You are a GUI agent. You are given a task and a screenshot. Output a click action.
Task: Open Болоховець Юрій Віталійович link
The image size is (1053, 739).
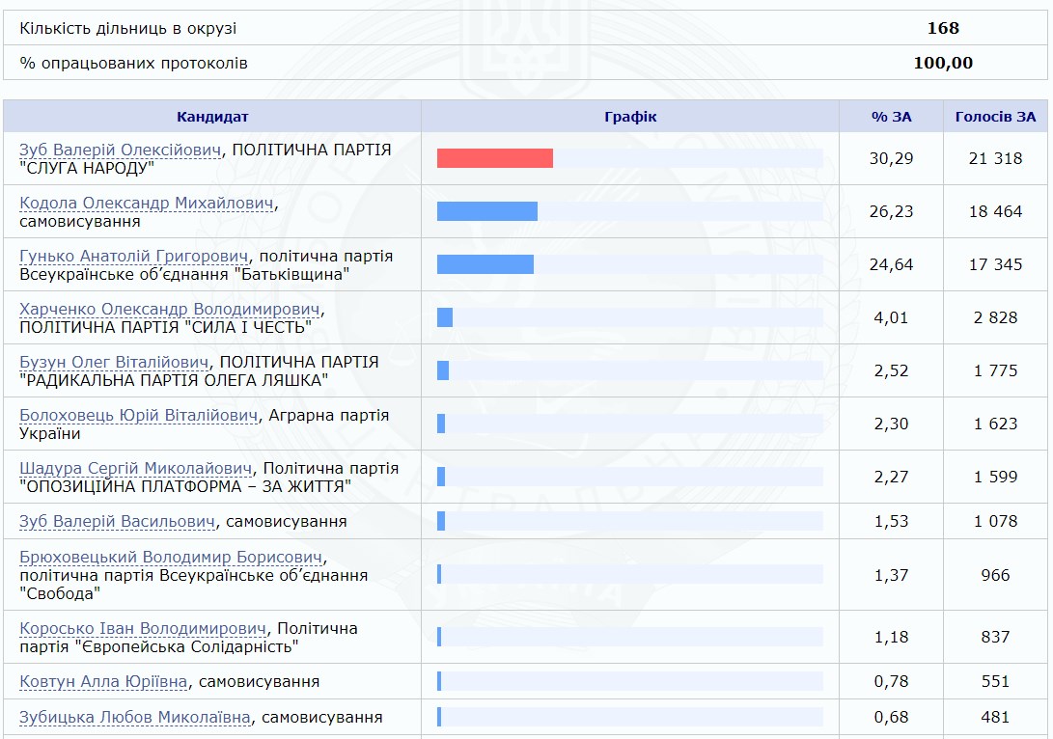pyautogui.click(x=139, y=416)
